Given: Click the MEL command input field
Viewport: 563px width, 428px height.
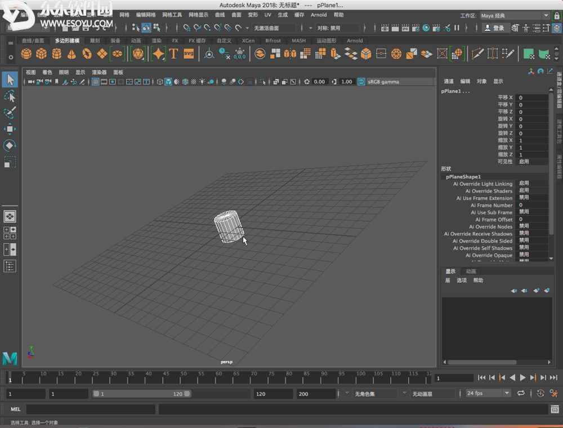Looking at the screenshot, I should pyautogui.click(x=91, y=409).
